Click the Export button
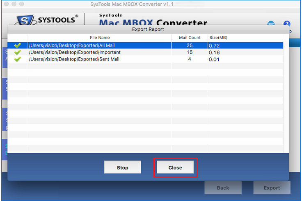 click(x=272, y=188)
